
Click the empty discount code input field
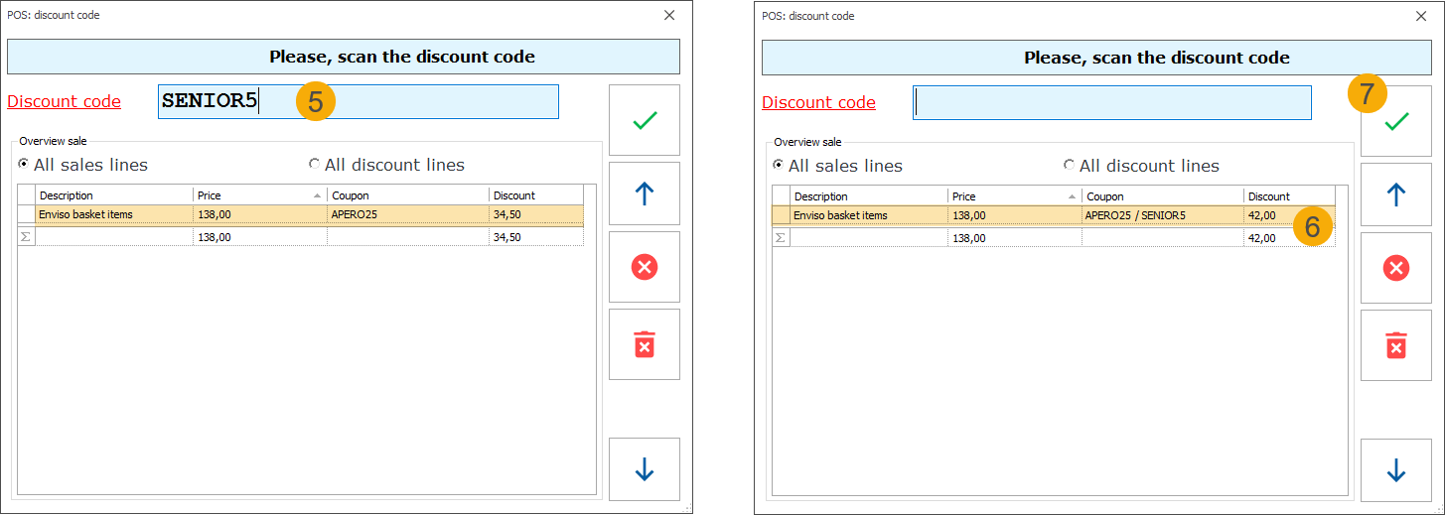1111,102
